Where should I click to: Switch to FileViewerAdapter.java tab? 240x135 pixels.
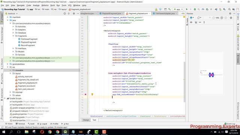(x=165, y=13)
